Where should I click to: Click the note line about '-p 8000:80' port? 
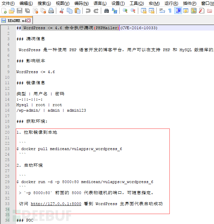(x=86, y=193)
